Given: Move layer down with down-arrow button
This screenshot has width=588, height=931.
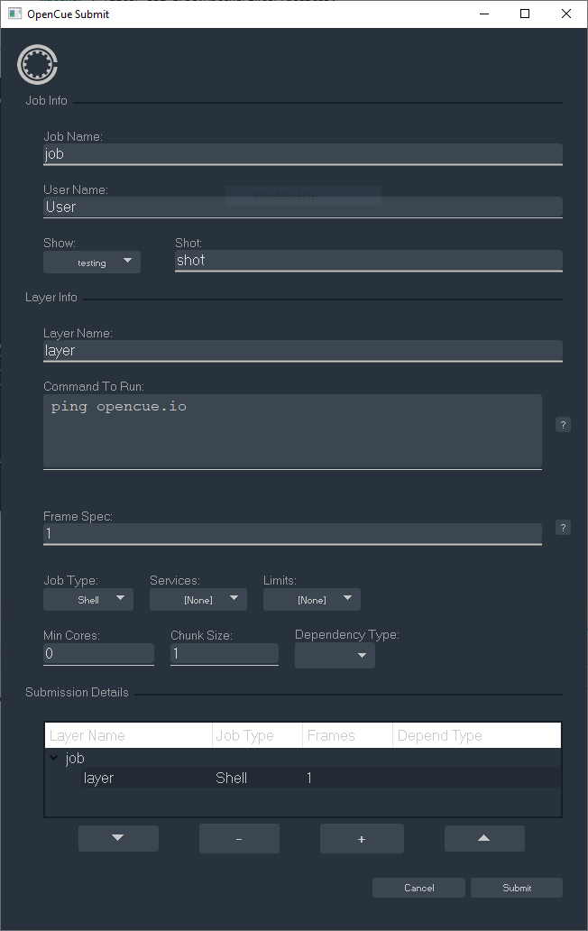Looking at the screenshot, I should (118, 838).
